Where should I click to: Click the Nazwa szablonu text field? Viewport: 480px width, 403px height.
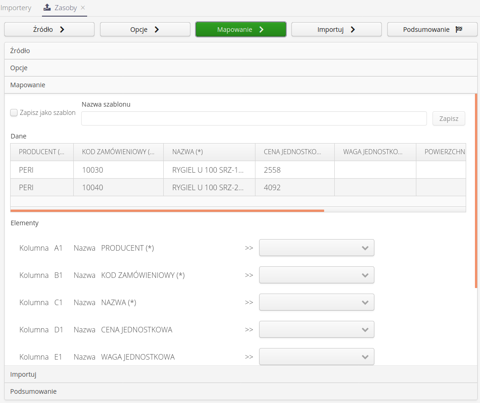254,119
